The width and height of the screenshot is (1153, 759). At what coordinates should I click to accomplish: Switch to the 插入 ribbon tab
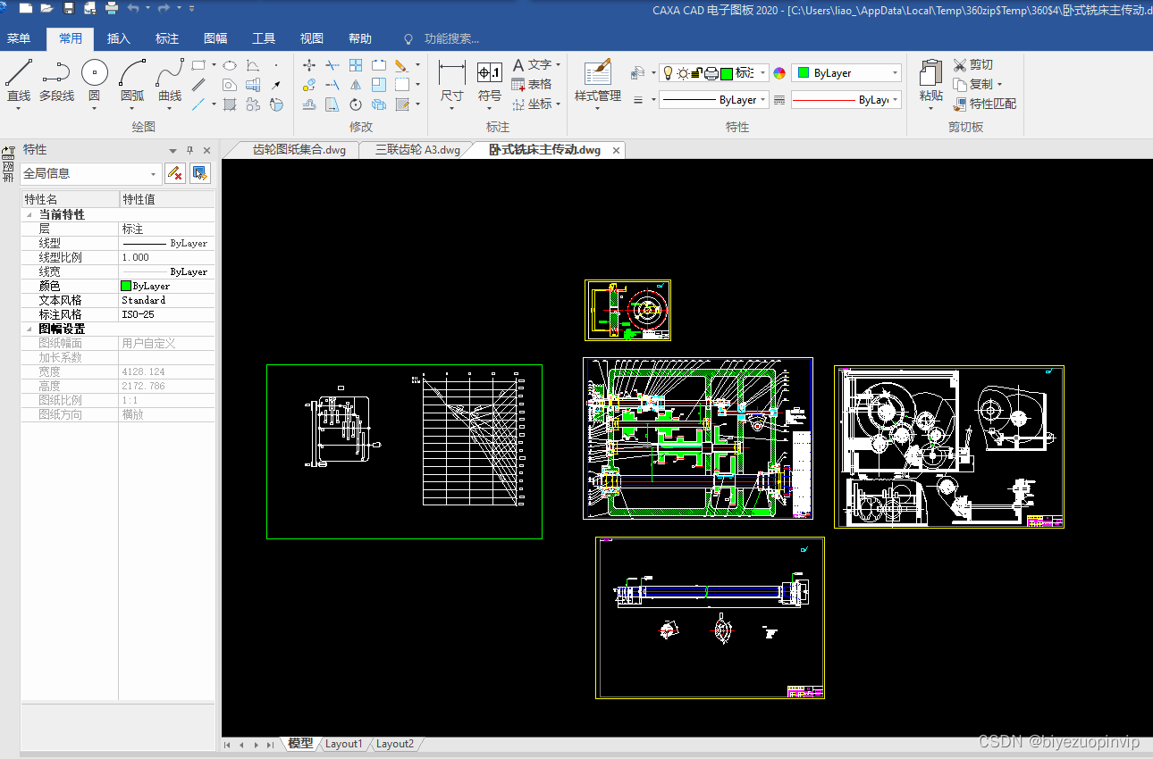119,38
